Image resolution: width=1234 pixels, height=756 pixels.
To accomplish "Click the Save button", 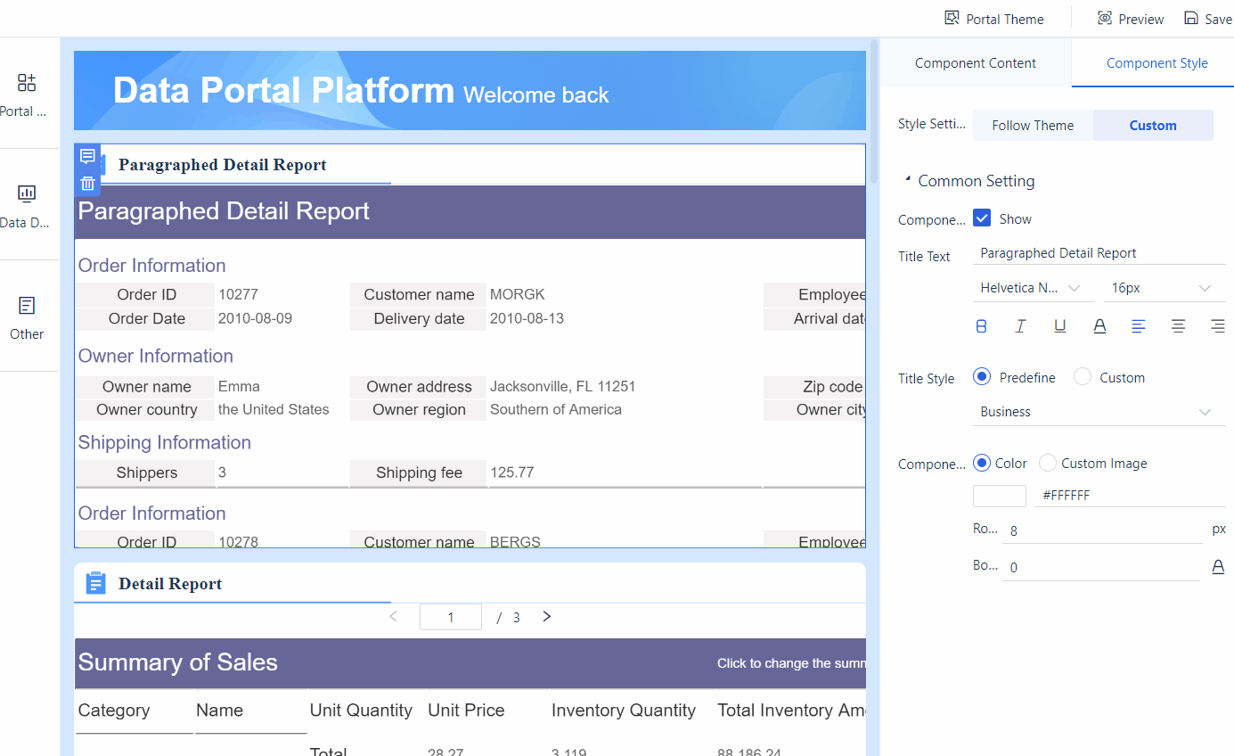I will coord(1208,19).
